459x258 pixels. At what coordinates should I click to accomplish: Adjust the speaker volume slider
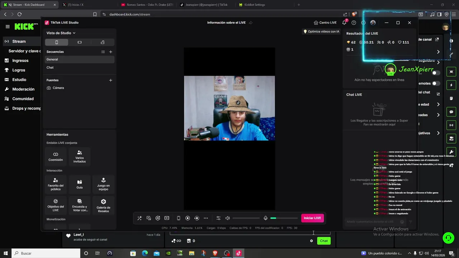tap(246, 218)
